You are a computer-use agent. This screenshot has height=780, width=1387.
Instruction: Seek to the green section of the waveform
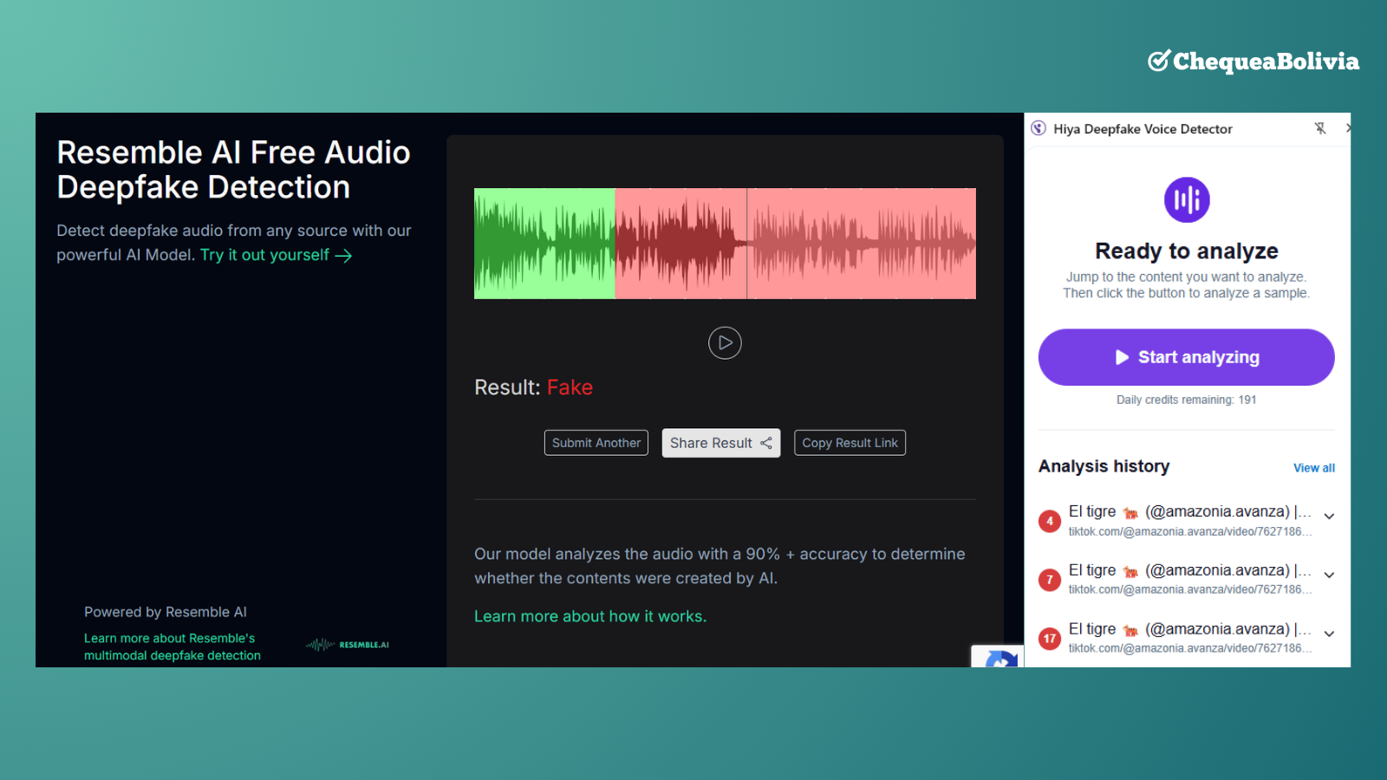click(544, 244)
